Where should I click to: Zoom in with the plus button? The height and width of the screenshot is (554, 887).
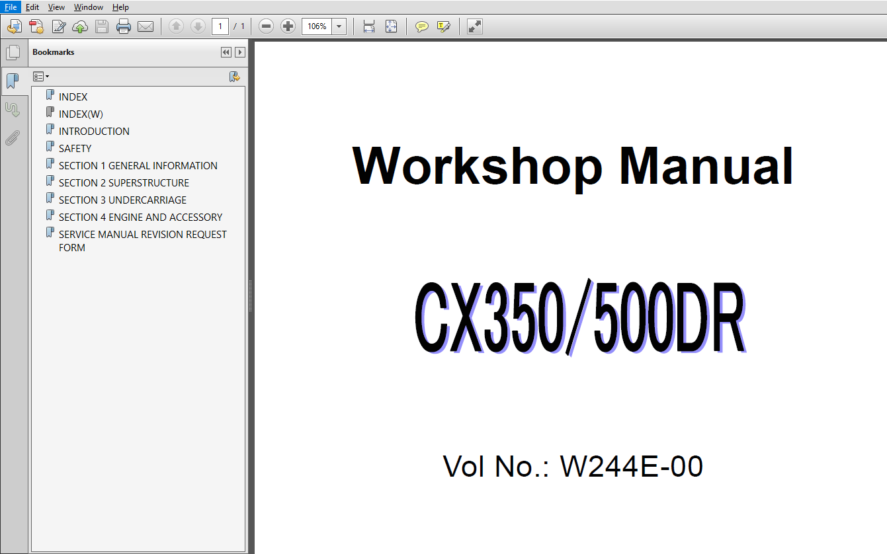tap(288, 26)
